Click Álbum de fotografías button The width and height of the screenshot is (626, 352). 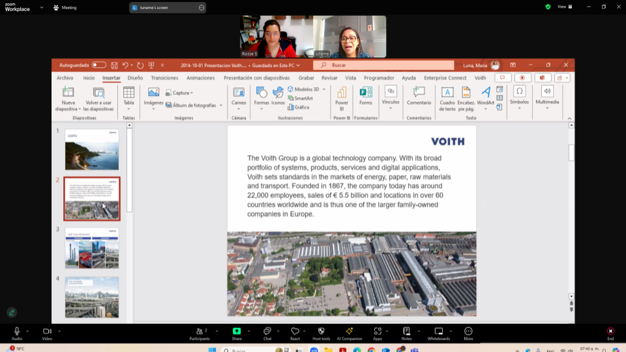(x=191, y=106)
